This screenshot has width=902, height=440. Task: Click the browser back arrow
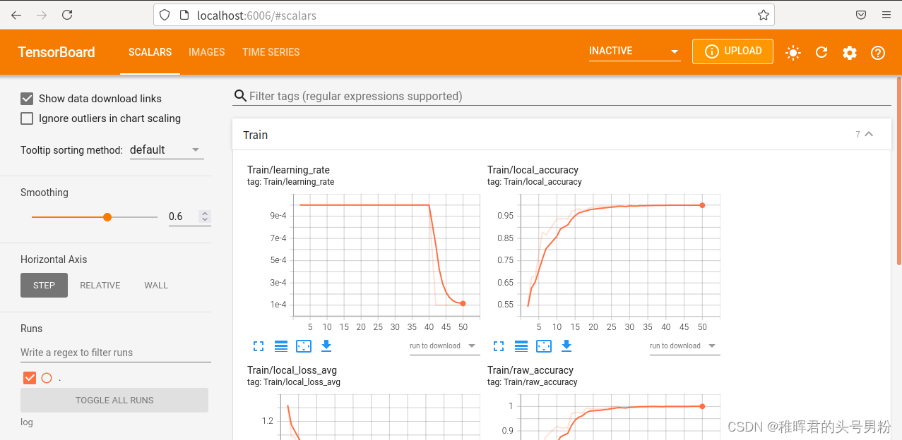16,15
